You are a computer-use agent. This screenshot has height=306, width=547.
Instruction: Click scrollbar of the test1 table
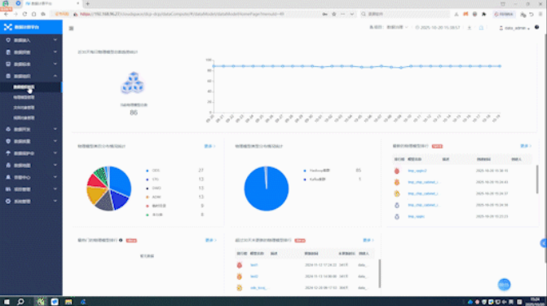tap(379, 273)
